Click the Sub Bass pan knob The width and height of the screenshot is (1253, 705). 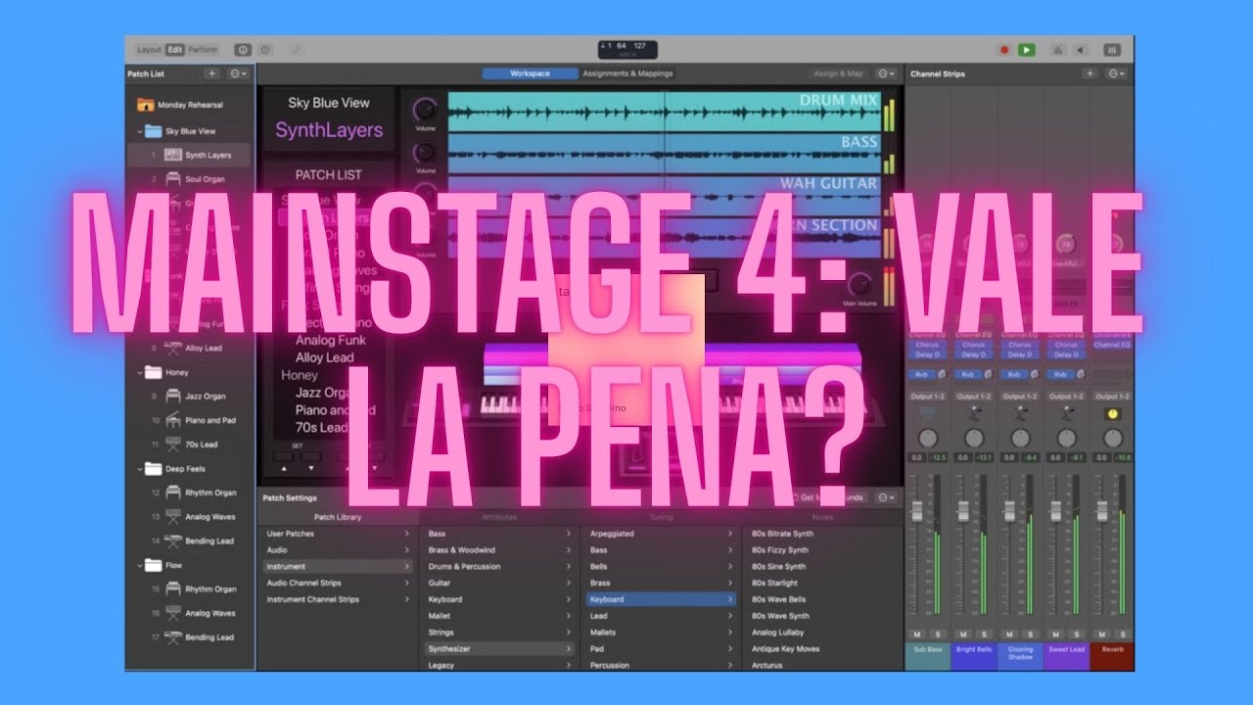pos(928,439)
